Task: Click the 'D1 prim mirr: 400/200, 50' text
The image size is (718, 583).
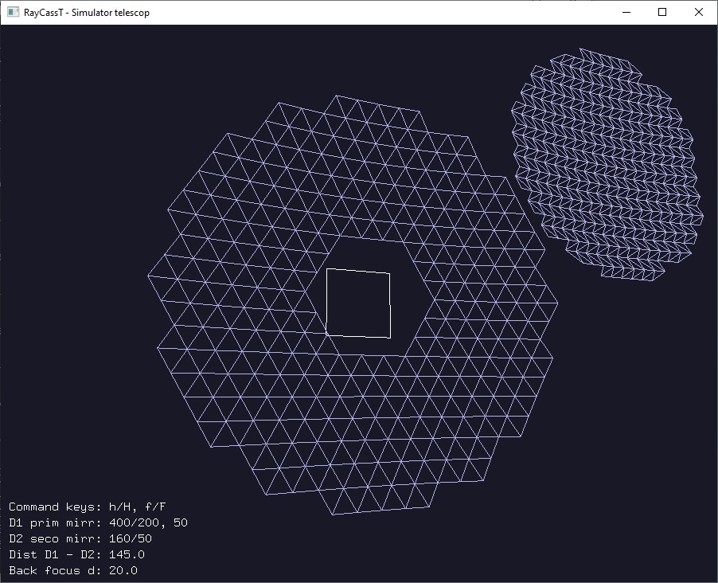Action: point(98,523)
